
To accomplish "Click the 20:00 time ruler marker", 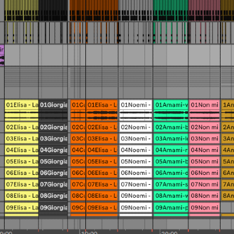I will pos(168,232).
